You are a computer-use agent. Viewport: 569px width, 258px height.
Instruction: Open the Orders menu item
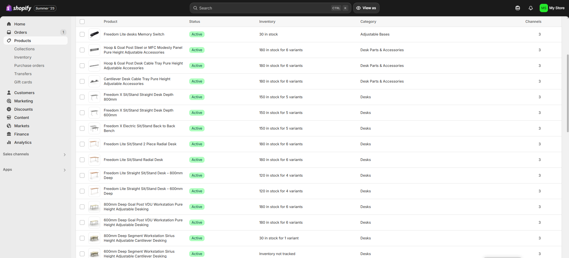20,32
